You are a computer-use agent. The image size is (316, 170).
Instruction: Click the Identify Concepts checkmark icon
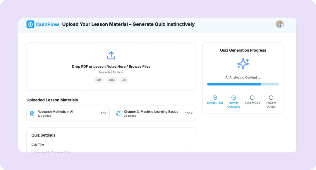[233, 98]
